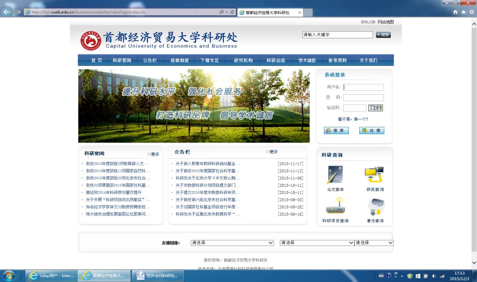Refresh the page with reload icon
Image resolution: width=477 pixels, height=282 pixels.
(x=233, y=12)
